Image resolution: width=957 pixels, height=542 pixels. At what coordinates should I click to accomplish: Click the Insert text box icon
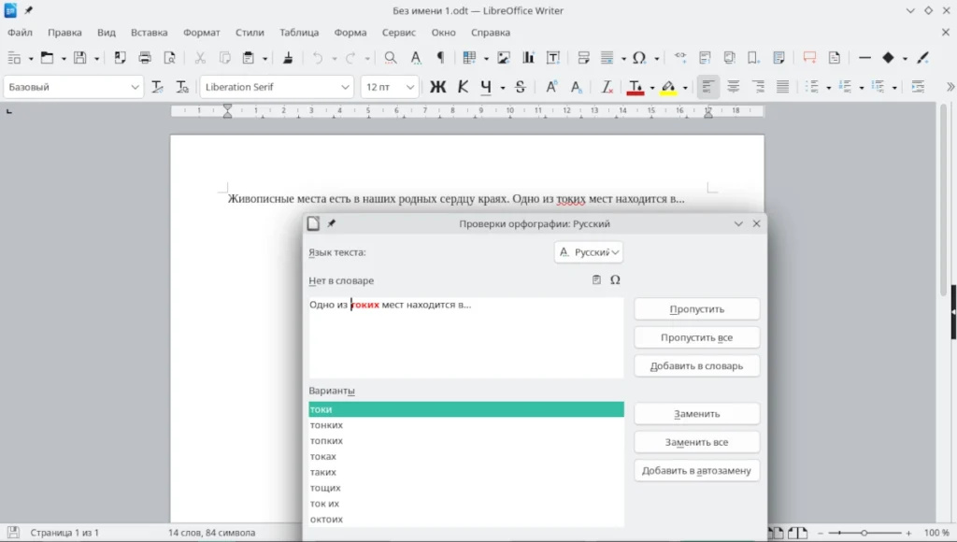click(553, 58)
